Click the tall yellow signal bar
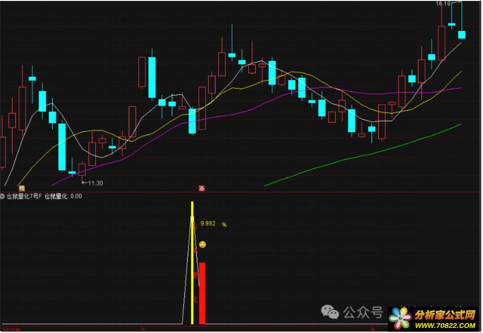 192,262
